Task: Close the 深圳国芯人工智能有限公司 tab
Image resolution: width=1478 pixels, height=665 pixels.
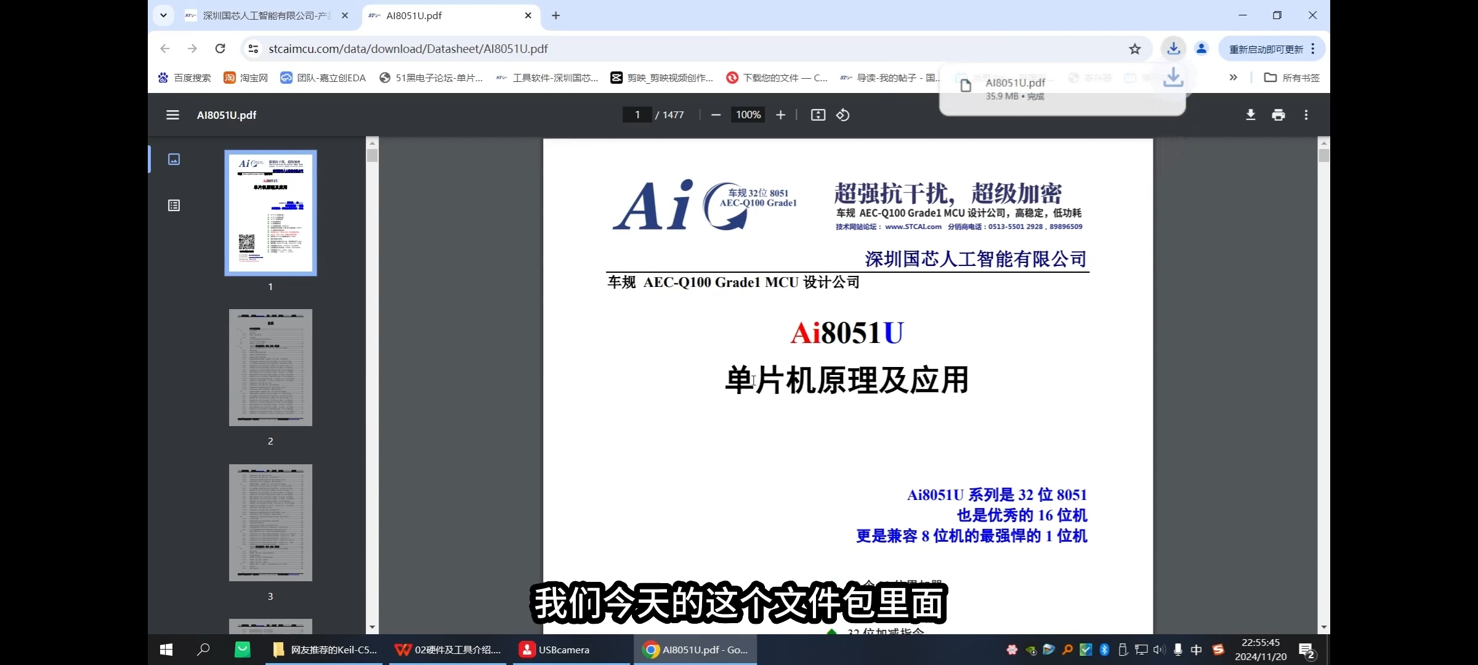Action: tap(345, 15)
